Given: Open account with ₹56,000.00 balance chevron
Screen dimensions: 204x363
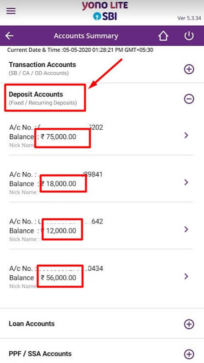Looking at the screenshot, I should 186,276.
